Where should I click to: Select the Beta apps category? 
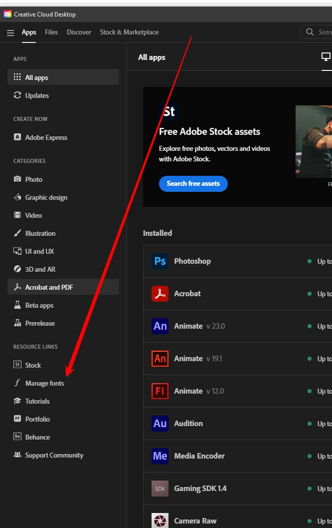[63, 305]
